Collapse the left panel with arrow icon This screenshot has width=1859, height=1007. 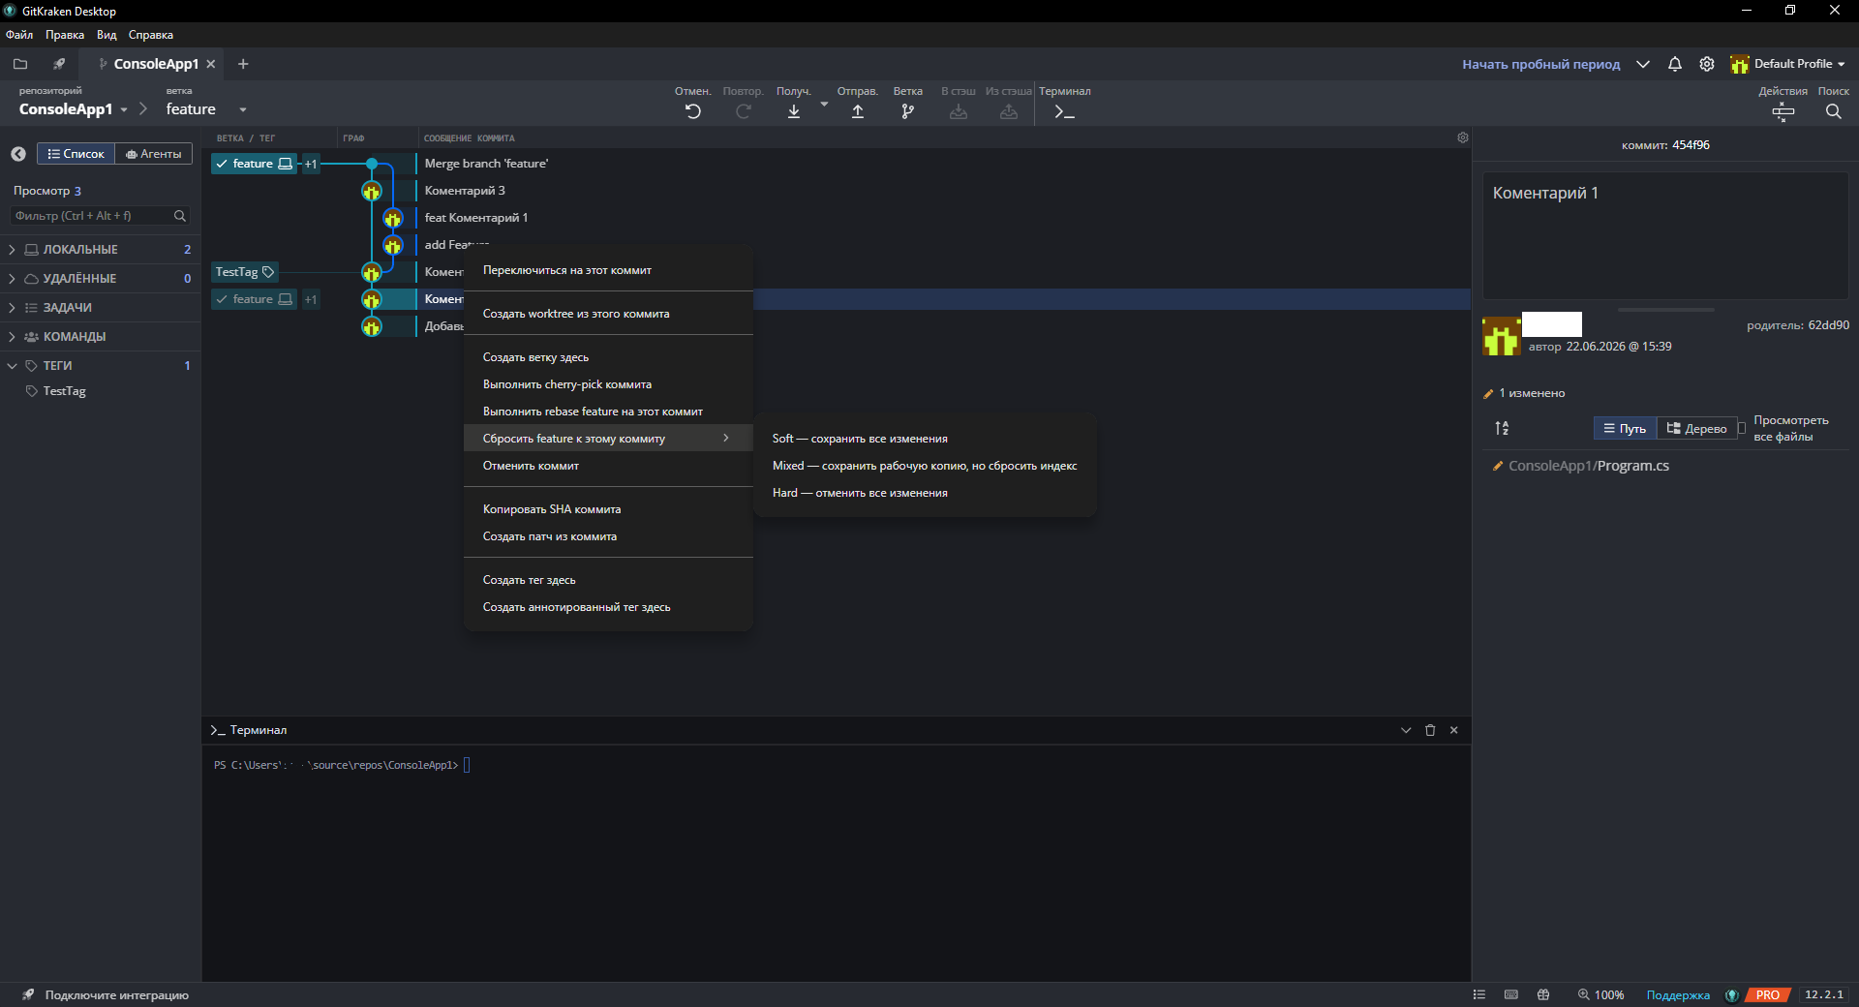pyautogui.click(x=18, y=154)
